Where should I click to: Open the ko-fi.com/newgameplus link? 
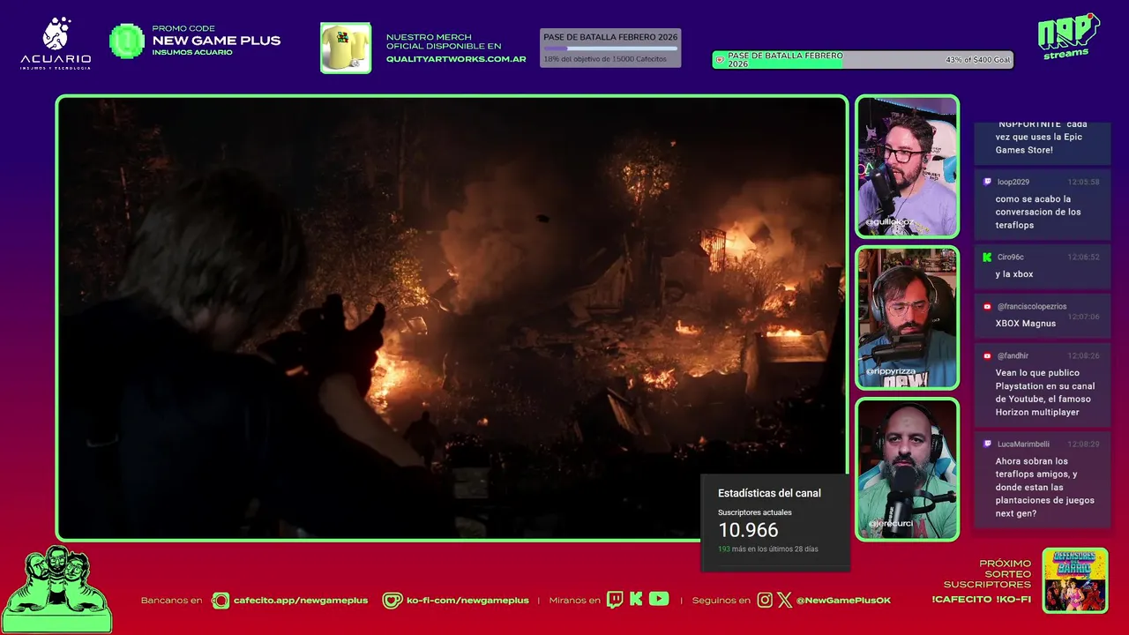click(x=467, y=601)
